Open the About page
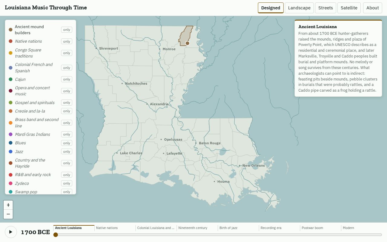 tap(372, 8)
